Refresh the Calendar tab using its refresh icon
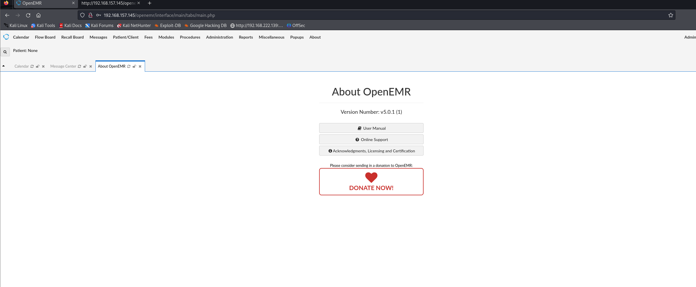Screen dimensions: 696x287 [32, 66]
